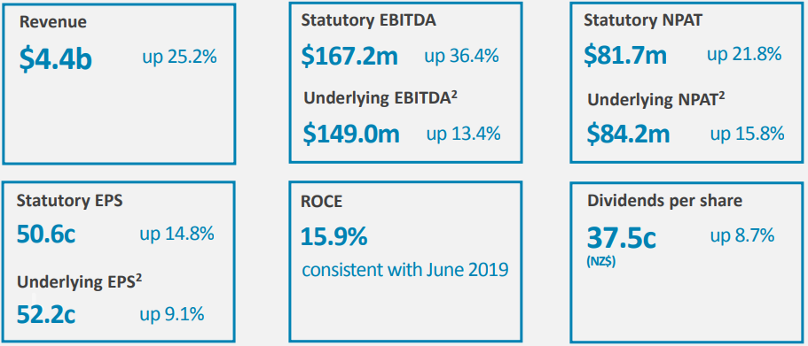Select the $149.0m value
The width and height of the screenshot is (808, 346).
pos(351,133)
